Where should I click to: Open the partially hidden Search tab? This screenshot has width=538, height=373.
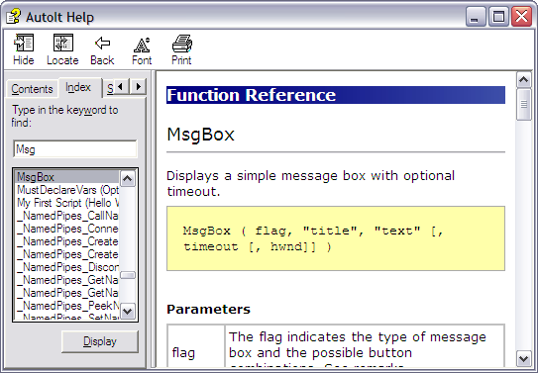tap(110, 89)
